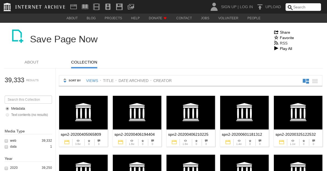327x171 pixels.
Task: Open the JOBS menu item
Action: coord(205,18)
